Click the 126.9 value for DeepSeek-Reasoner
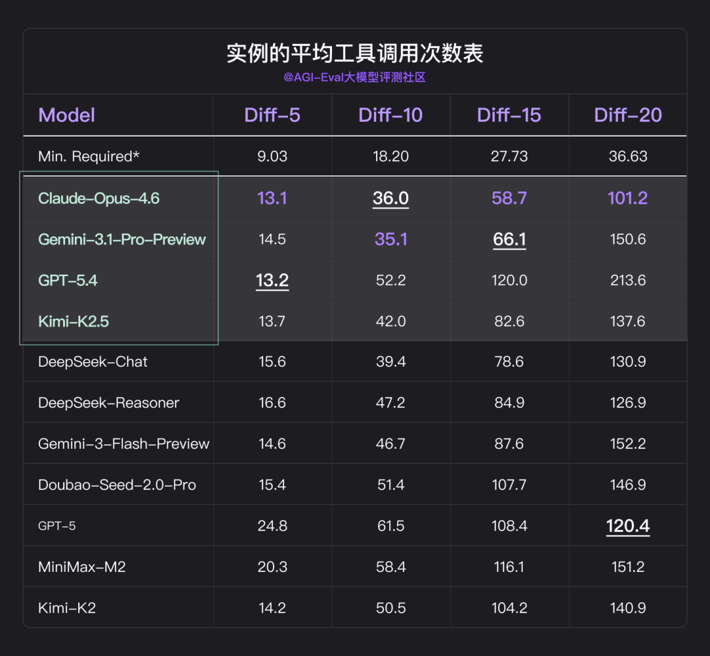Screen dimensions: 710x656 click(x=628, y=403)
